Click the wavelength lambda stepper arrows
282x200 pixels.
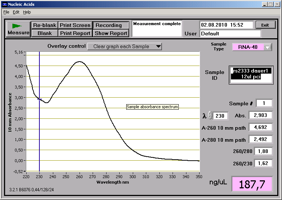[x=210, y=115]
